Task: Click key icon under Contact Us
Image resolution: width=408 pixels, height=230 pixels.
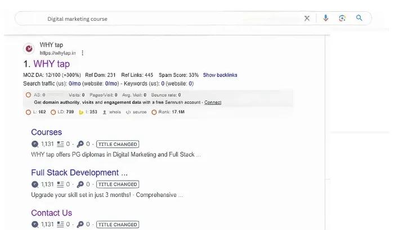Action: (80, 224)
